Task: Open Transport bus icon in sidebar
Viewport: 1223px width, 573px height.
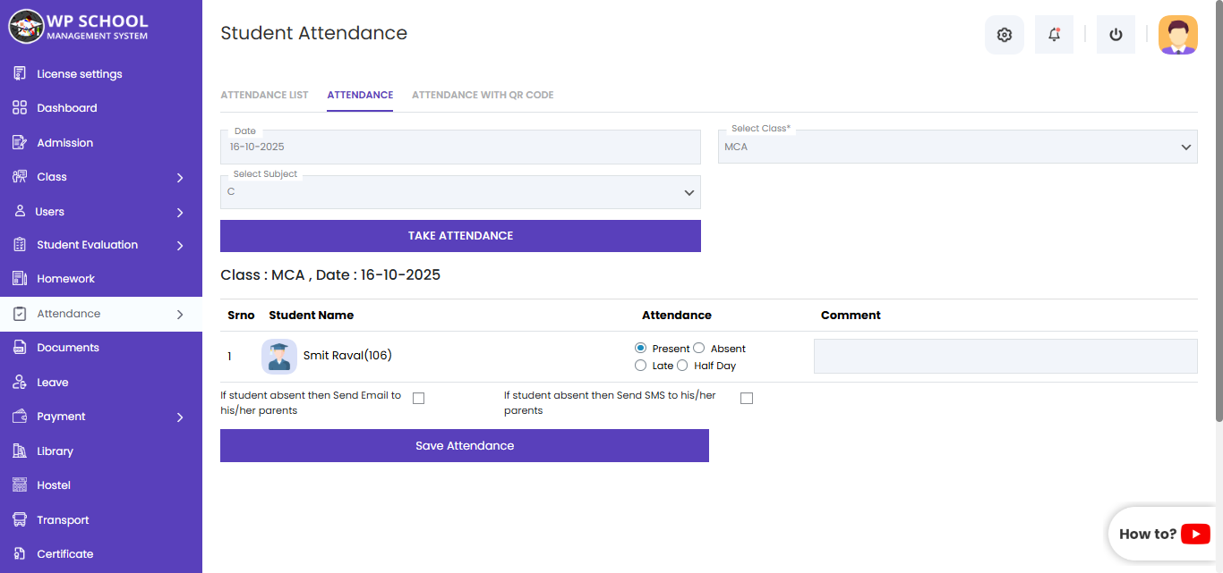Action: click(20, 520)
